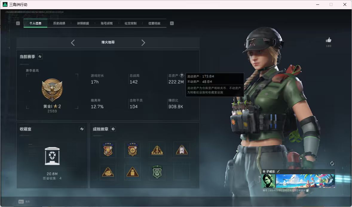
Task: Click the 图鉴收集 count text
Action: [x=52, y=178]
